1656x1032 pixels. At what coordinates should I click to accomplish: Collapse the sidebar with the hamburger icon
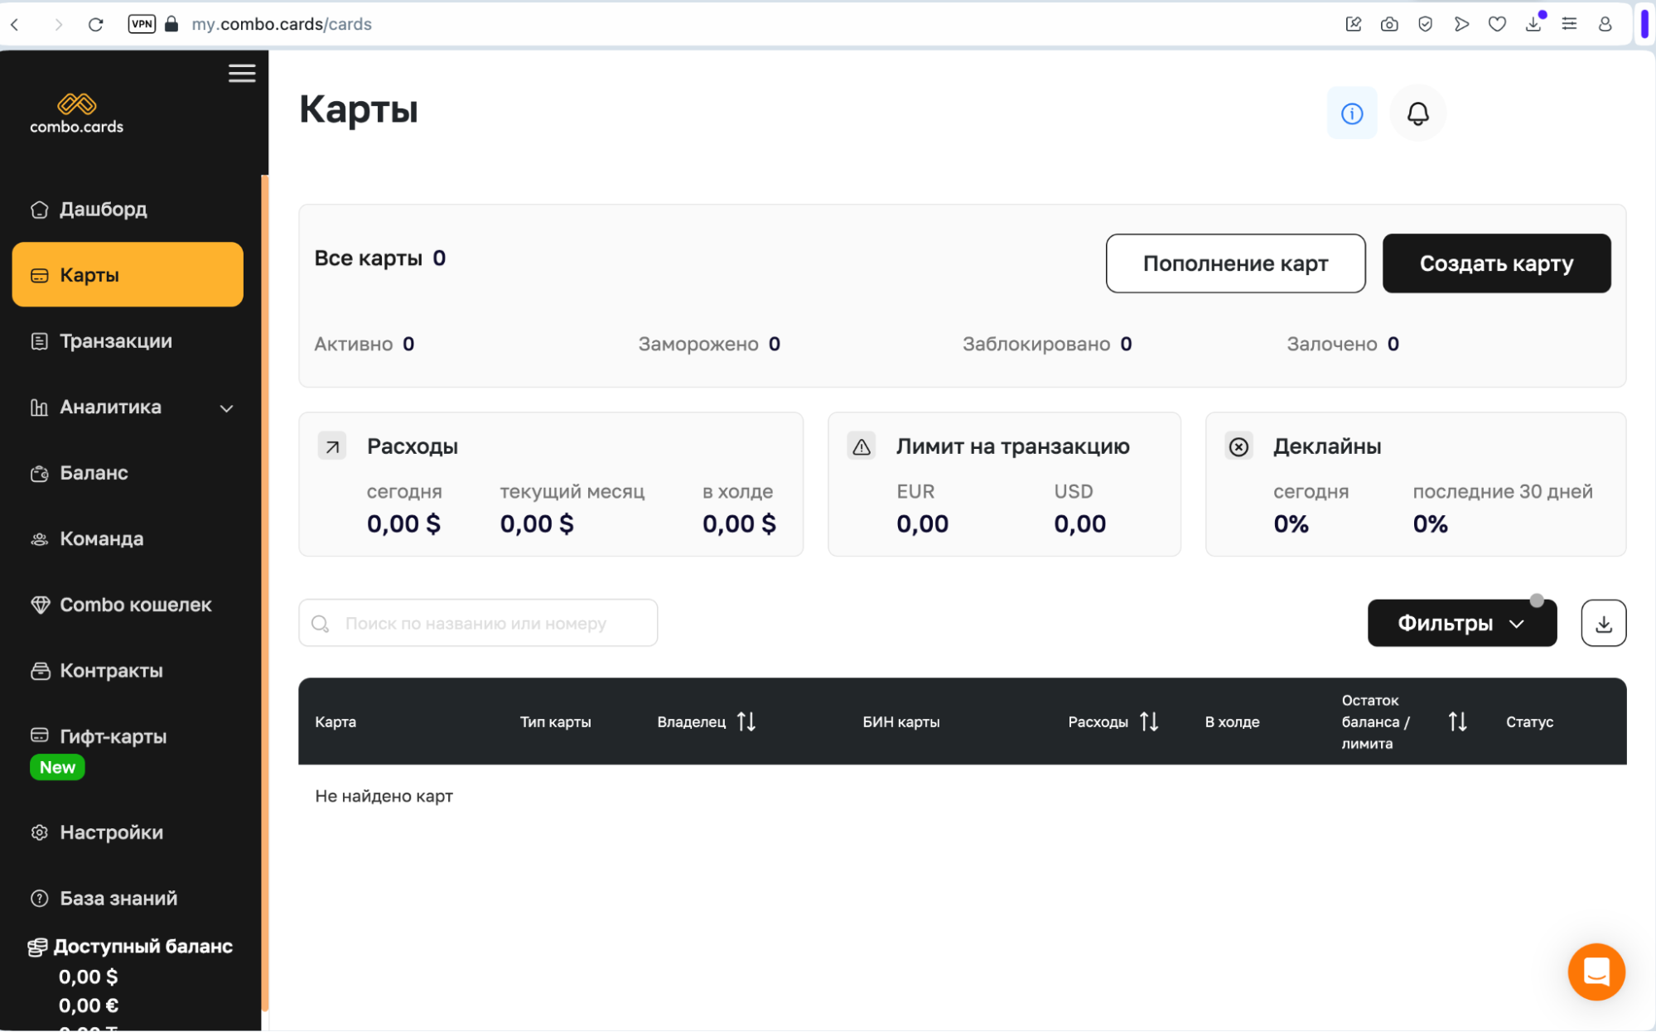point(242,74)
